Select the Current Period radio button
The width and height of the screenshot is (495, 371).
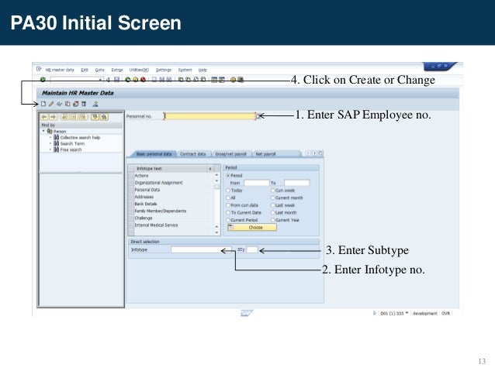(x=227, y=220)
